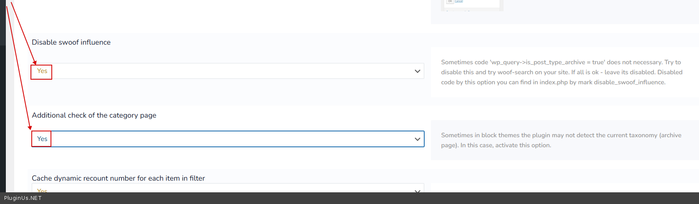Click the Disable swoof influence label
Viewport: 699px width, 204px height.
tap(71, 43)
